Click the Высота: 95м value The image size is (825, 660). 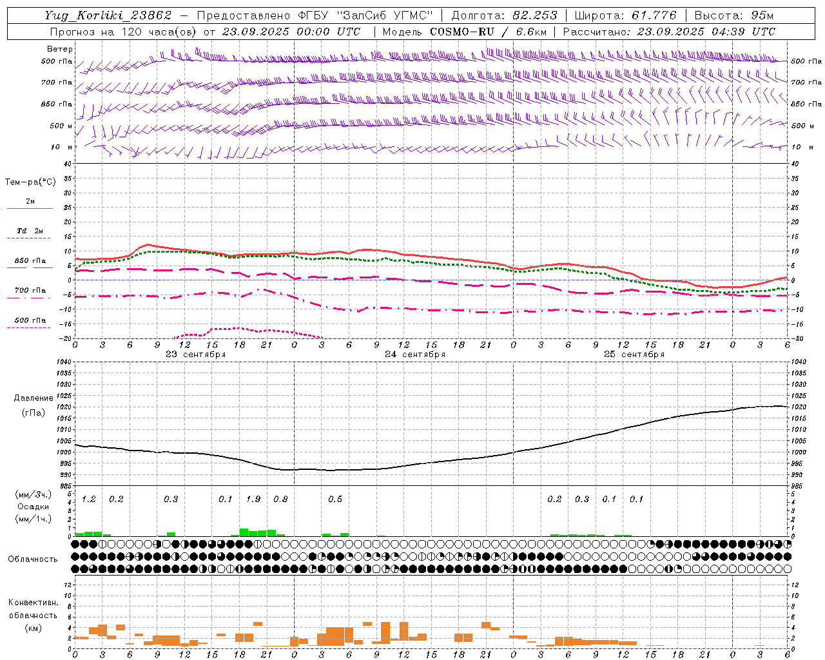(733, 15)
